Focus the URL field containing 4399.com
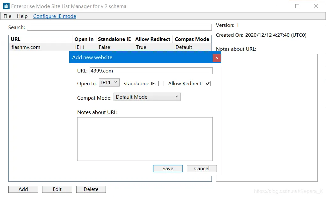Image resolution: width=326 pixels, height=197 pixels. [x=151, y=71]
